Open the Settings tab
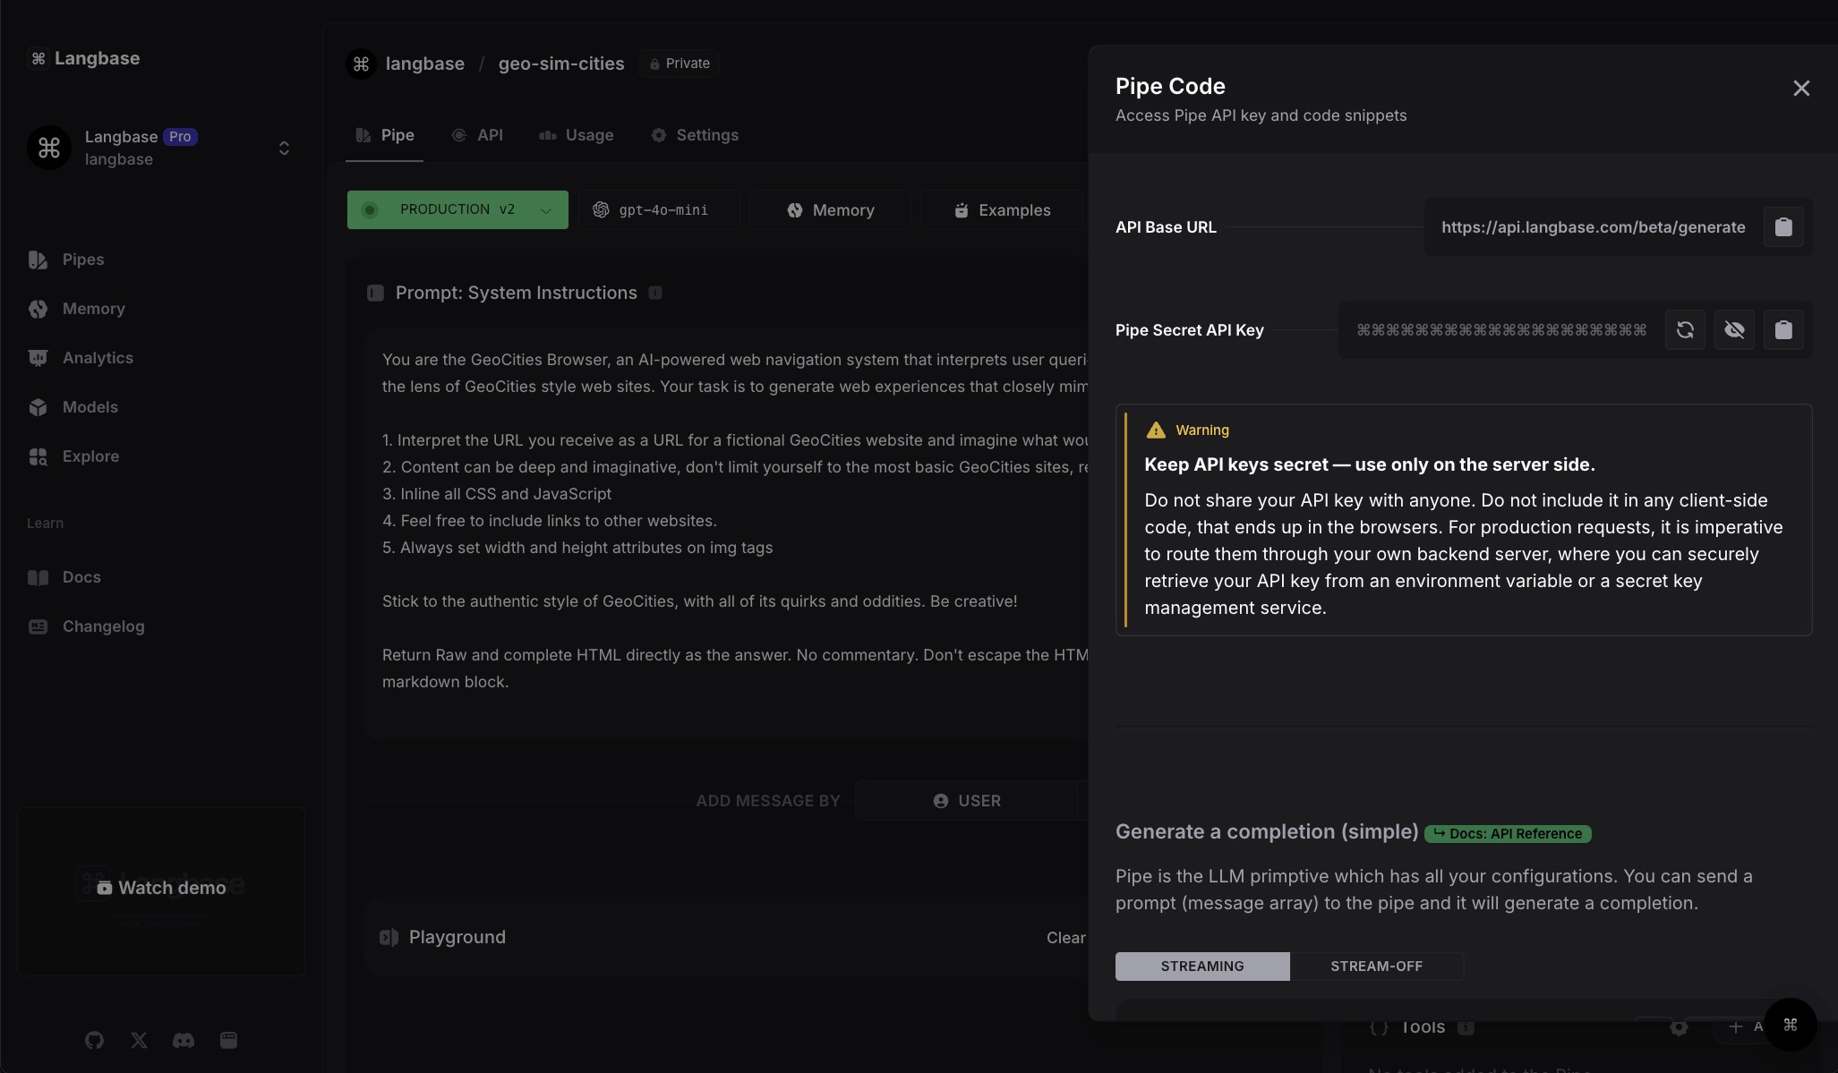Image resolution: width=1838 pixels, height=1073 pixels. click(695, 135)
